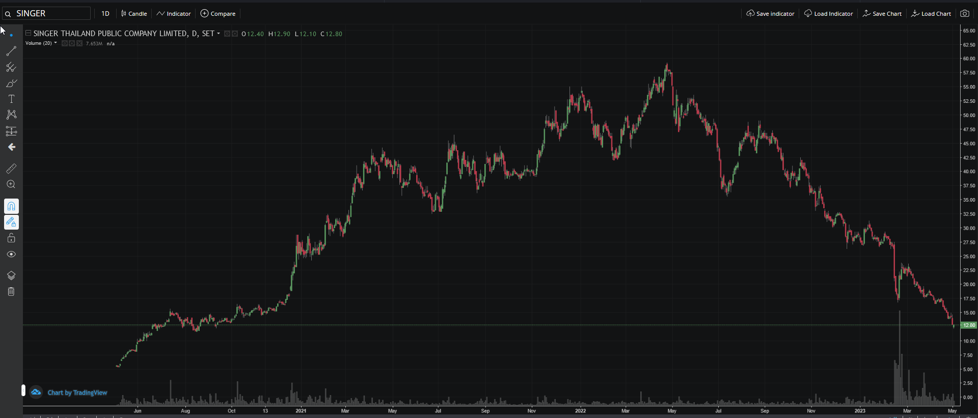Toggle main series visibility eye in legend

click(x=227, y=34)
